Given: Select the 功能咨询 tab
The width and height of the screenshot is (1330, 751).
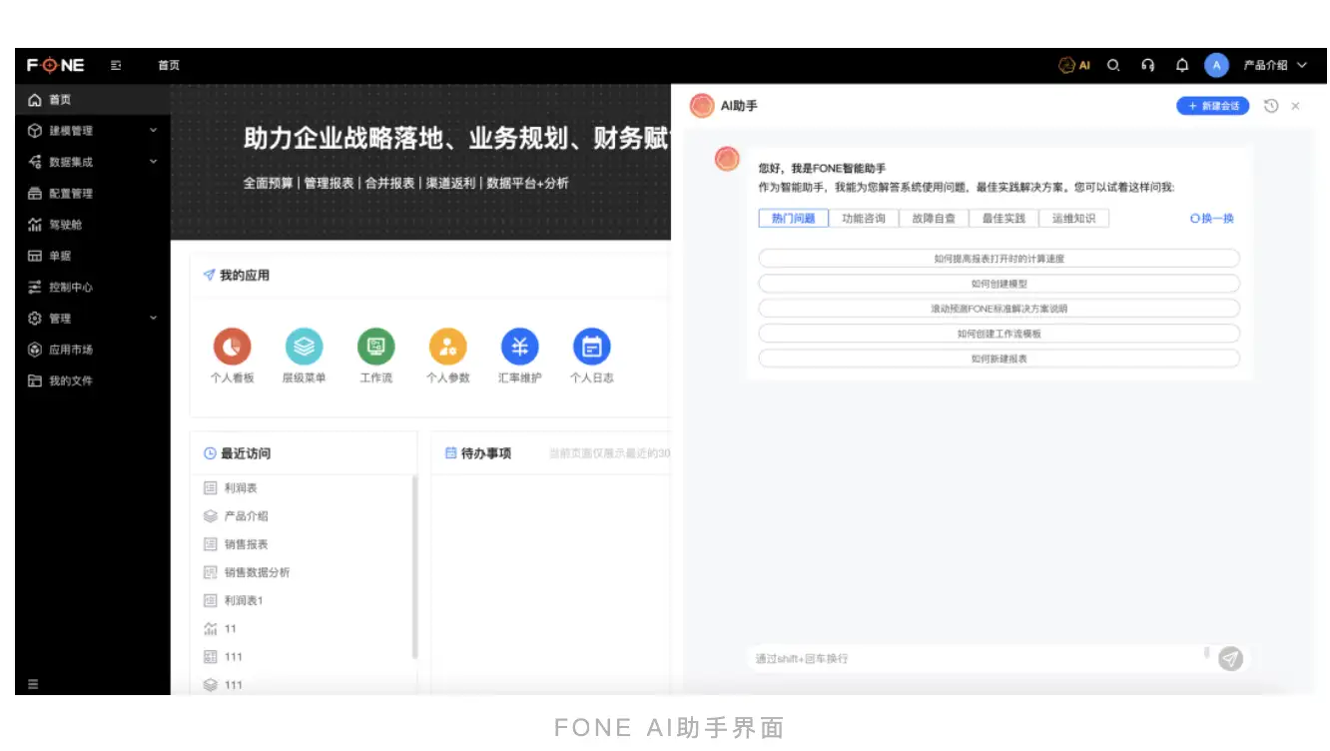Looking at the screenshot, I should (864, 219).
